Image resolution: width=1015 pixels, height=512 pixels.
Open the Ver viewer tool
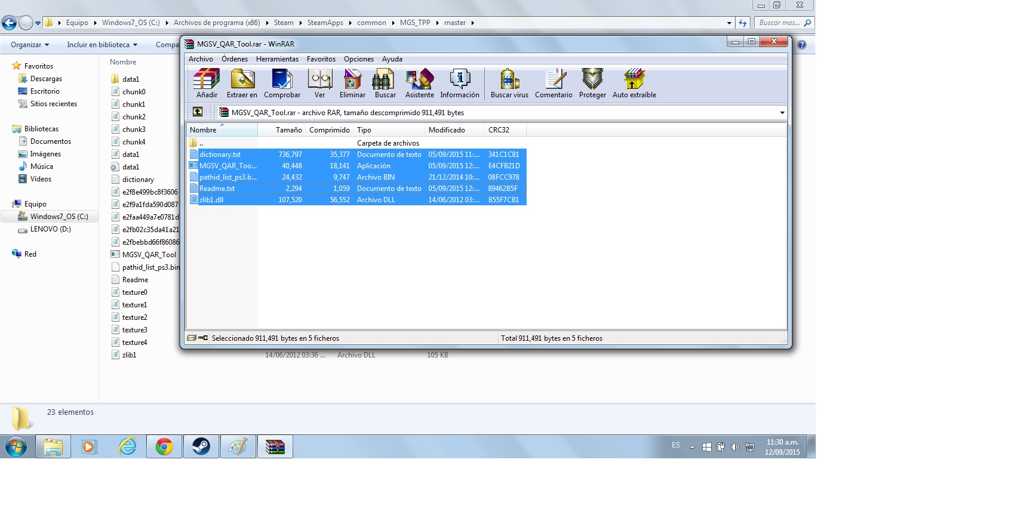coord(320,83)
